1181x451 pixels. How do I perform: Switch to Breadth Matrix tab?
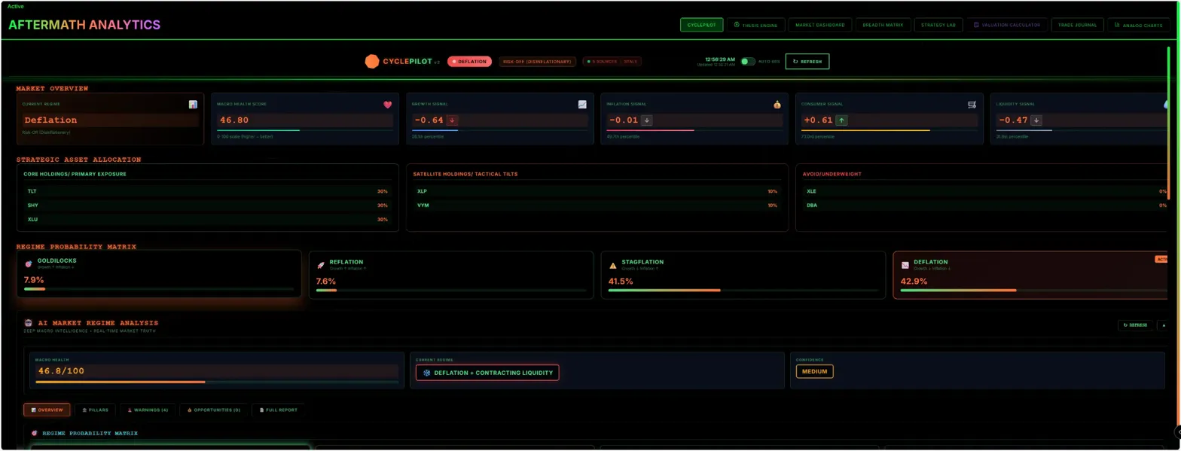883,25
